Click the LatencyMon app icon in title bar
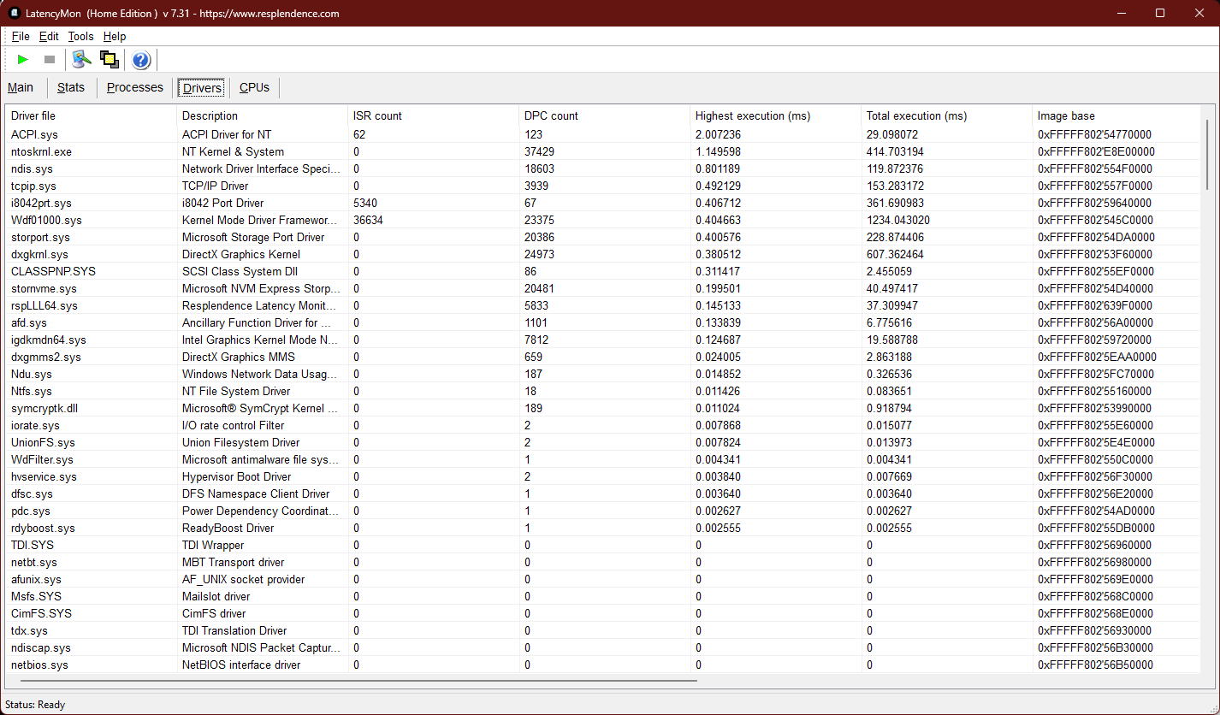 pyautogui.click(x=15, y=13)
